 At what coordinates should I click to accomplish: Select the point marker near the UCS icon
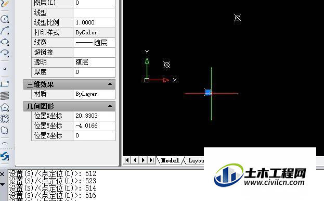pyautogui.click(x=166, y=65)
